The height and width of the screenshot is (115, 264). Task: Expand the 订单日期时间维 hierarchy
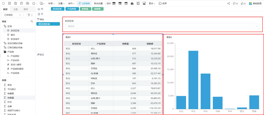[5, 48]
